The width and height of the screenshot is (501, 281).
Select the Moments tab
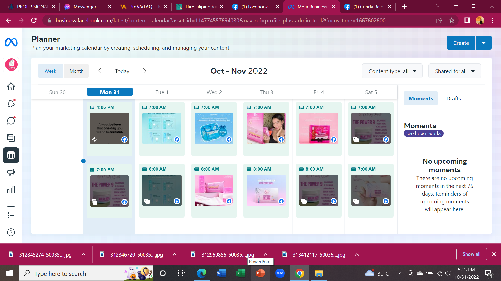coord(421,98)
